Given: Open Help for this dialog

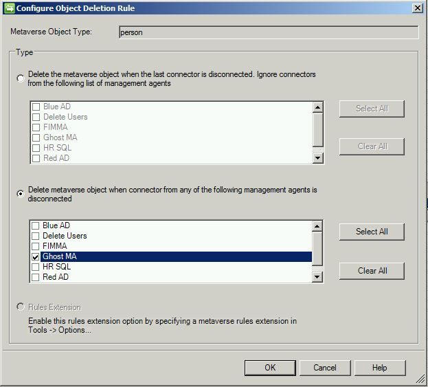Looking at the screenshot, I should point(380,368).
